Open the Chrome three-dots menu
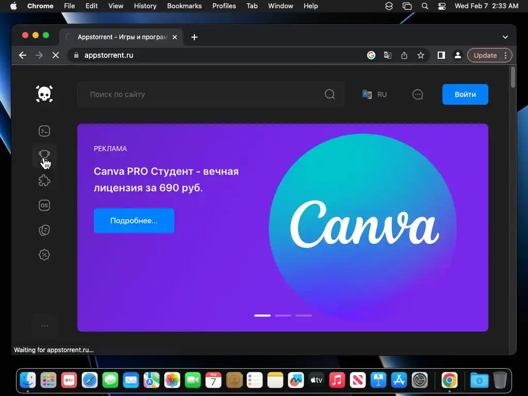This screenshot has width=528, height=396. click(505, 55)
